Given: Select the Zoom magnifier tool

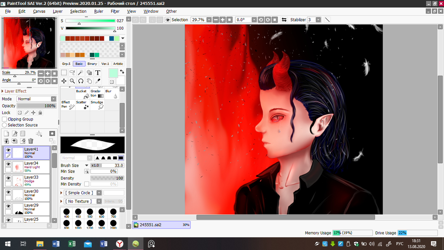Looking at the screenshot, I should click(72, 81).
